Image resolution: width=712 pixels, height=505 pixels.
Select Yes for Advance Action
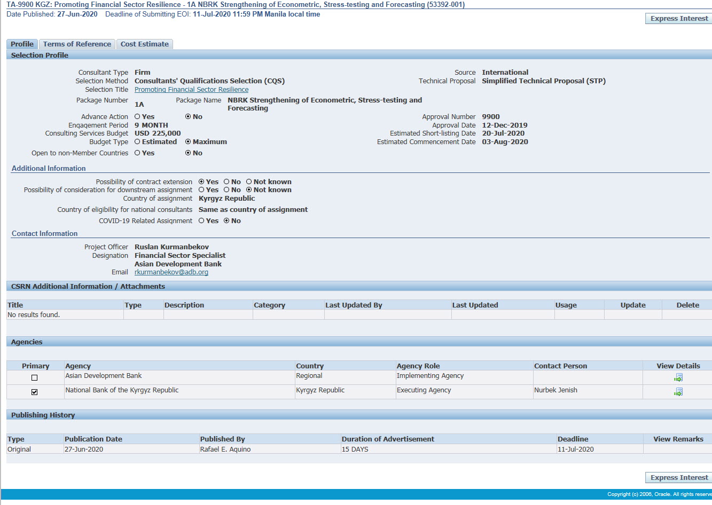pyautogui.click(x=137, y=116)
